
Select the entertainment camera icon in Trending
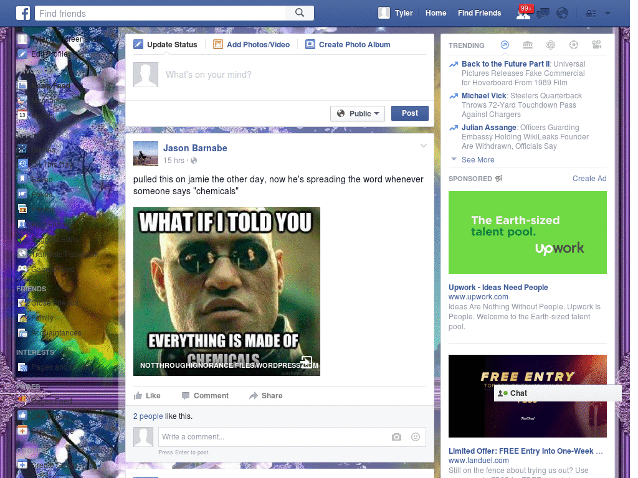point(596,45)
